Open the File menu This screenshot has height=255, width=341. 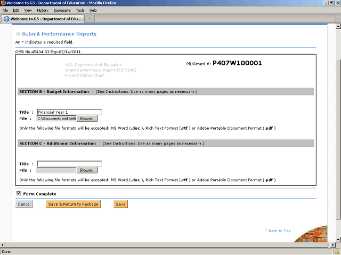click(x=5, y=11)
